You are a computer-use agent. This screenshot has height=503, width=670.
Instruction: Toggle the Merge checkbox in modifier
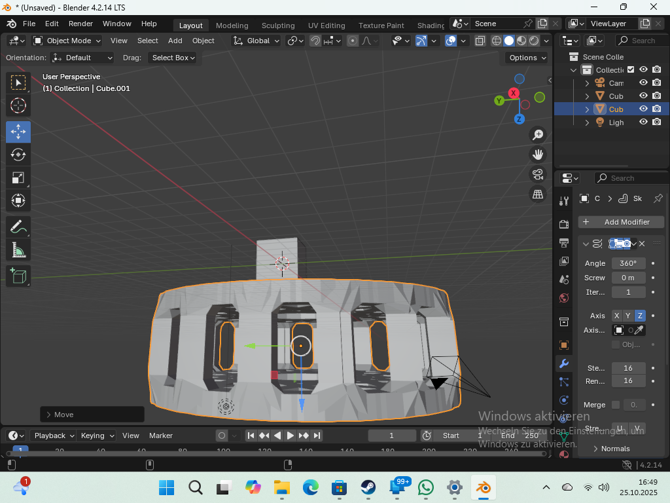pyautogui.click(x=616, y=405)
